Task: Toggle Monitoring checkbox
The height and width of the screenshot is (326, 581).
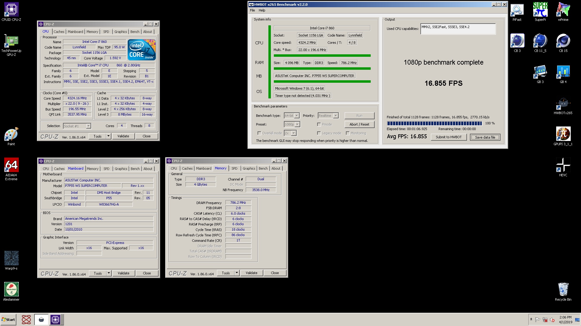Action: (348, 133)
